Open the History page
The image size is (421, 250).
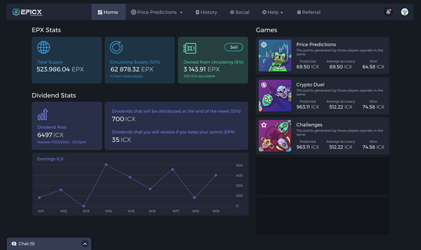point(206,12)
